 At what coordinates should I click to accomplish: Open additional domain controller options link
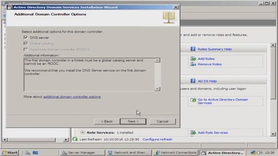tap(72, 97)
